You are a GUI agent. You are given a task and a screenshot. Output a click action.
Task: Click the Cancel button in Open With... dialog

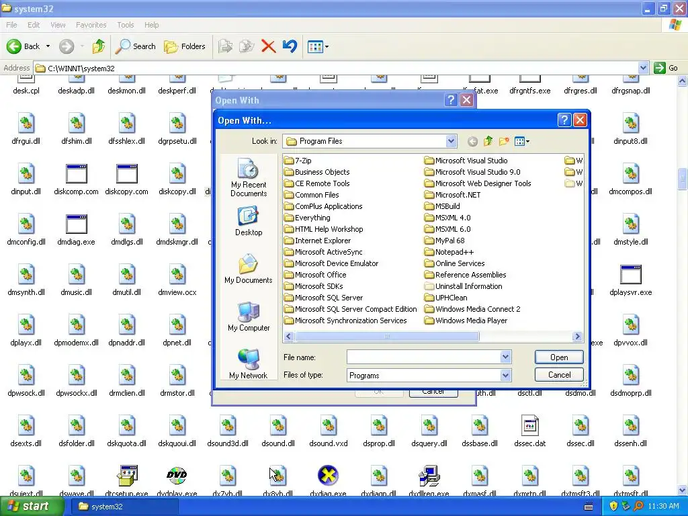559,375
